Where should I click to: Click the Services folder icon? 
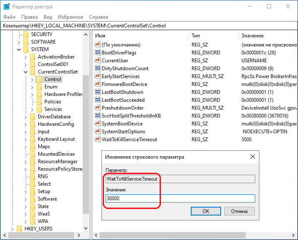39,109
